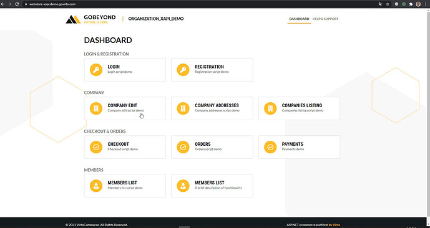
Task: Click the 'Checkout & Orders' section heading
Action: (105, 131)
